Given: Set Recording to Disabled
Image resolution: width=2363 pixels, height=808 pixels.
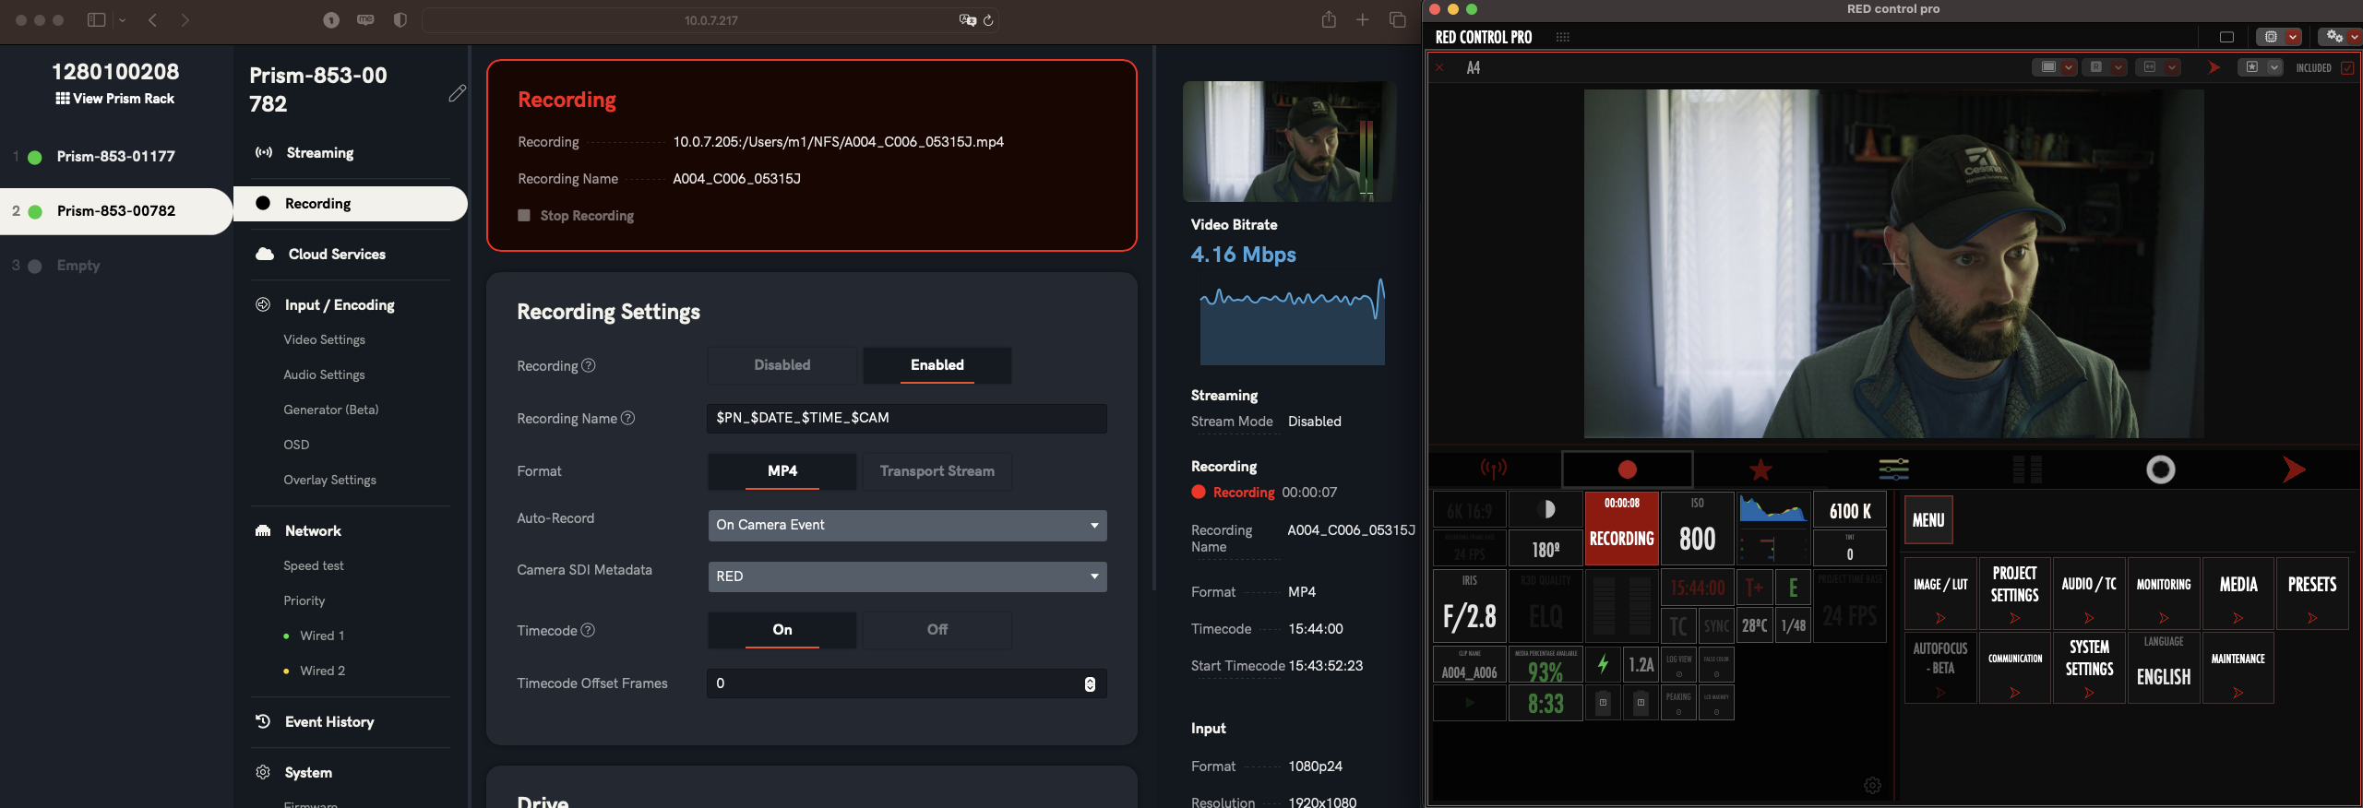Looking at the screenshot, I should (x=782, y=365).
